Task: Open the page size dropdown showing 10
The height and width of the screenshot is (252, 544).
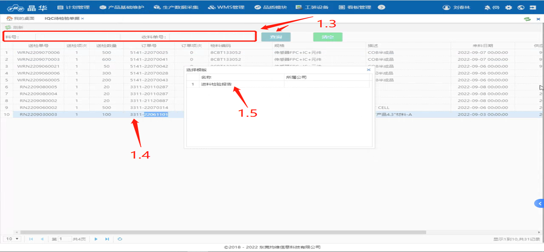Action: (12, 239)
